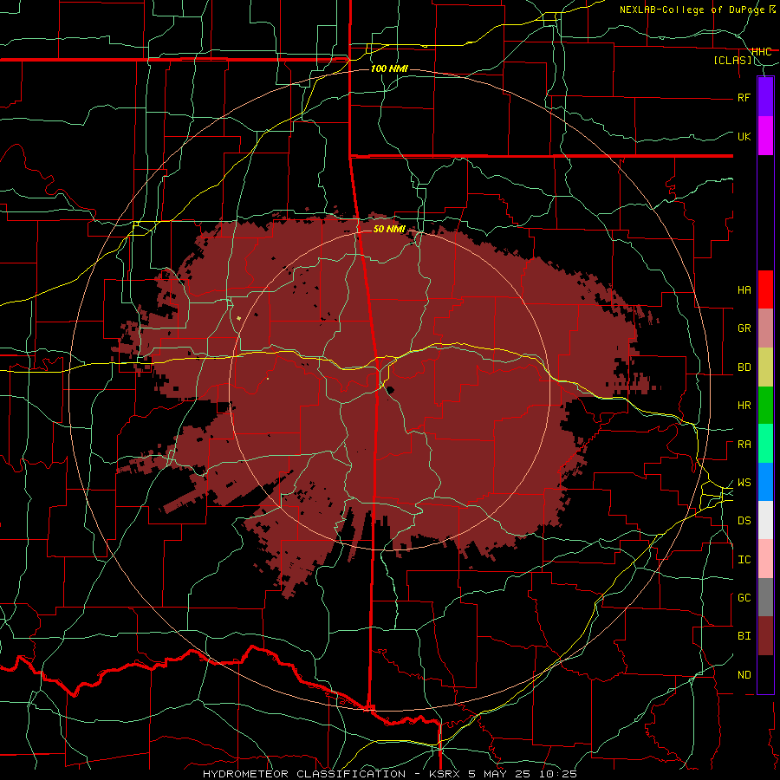This screenshot has width=780, height=780.
Task: Click the "[CLAS]" units label
Action: (732, 61)
